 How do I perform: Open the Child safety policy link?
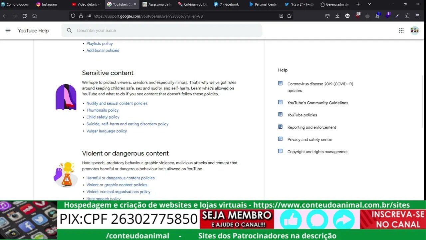tap(103, 117)
